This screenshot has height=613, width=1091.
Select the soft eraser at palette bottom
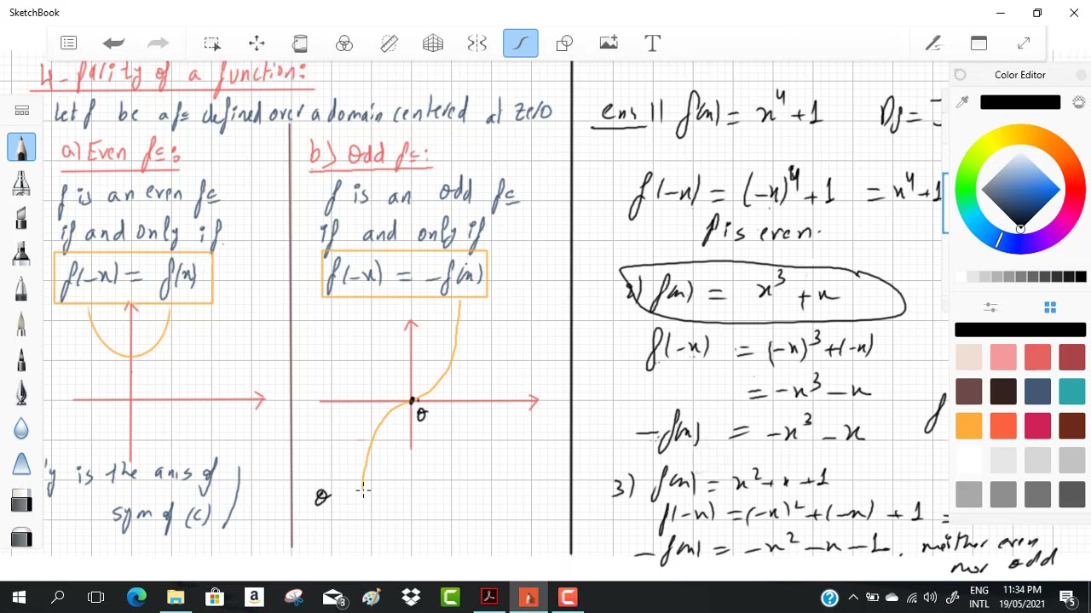click(x=21, y=537)
